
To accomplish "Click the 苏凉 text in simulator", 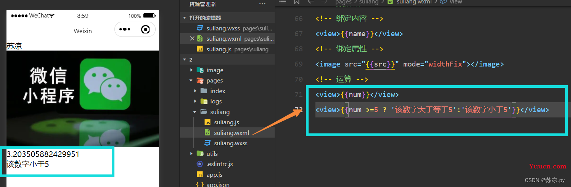I will [14, 46].
